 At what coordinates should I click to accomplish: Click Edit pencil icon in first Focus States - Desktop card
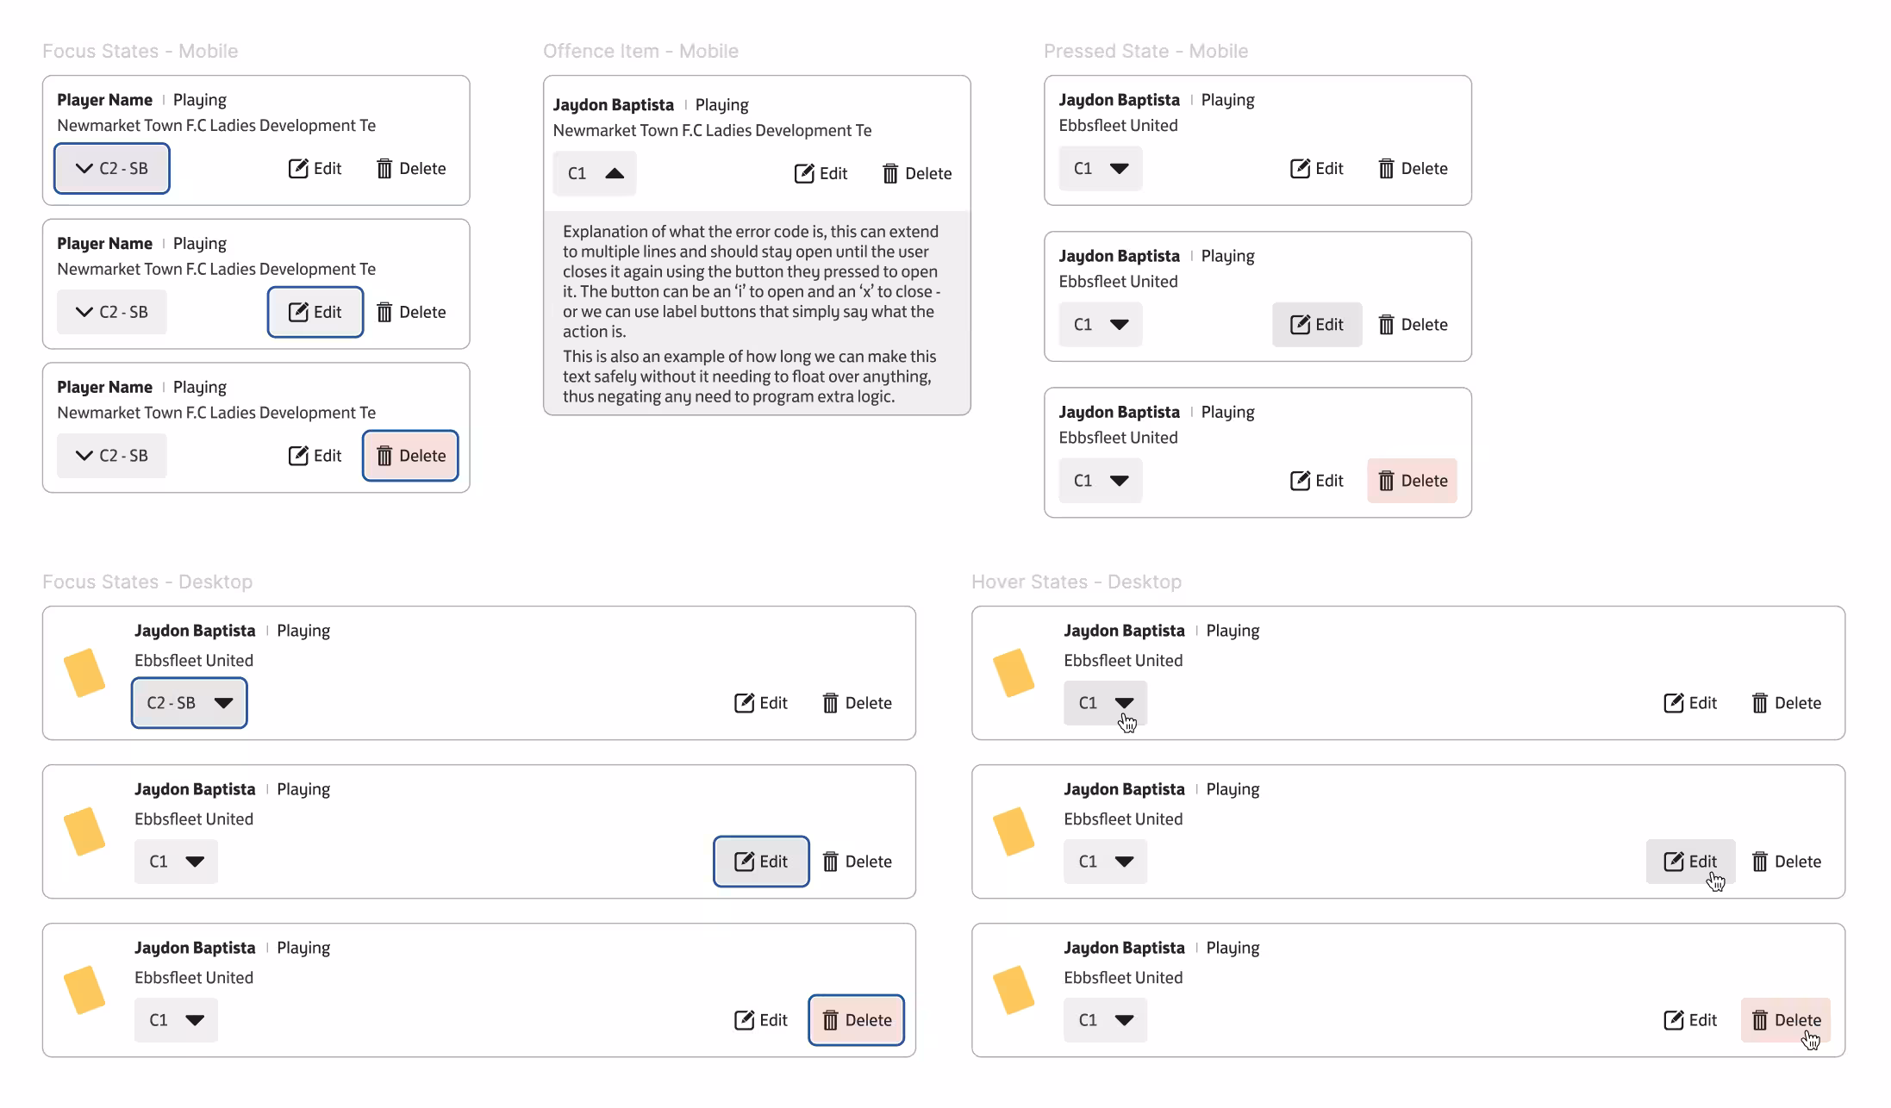pyautogui.click(x=744, y=702)
